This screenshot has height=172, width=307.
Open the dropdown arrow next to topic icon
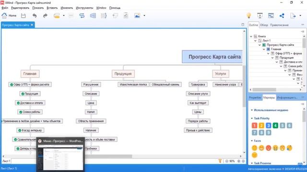[x=64, y=16]
